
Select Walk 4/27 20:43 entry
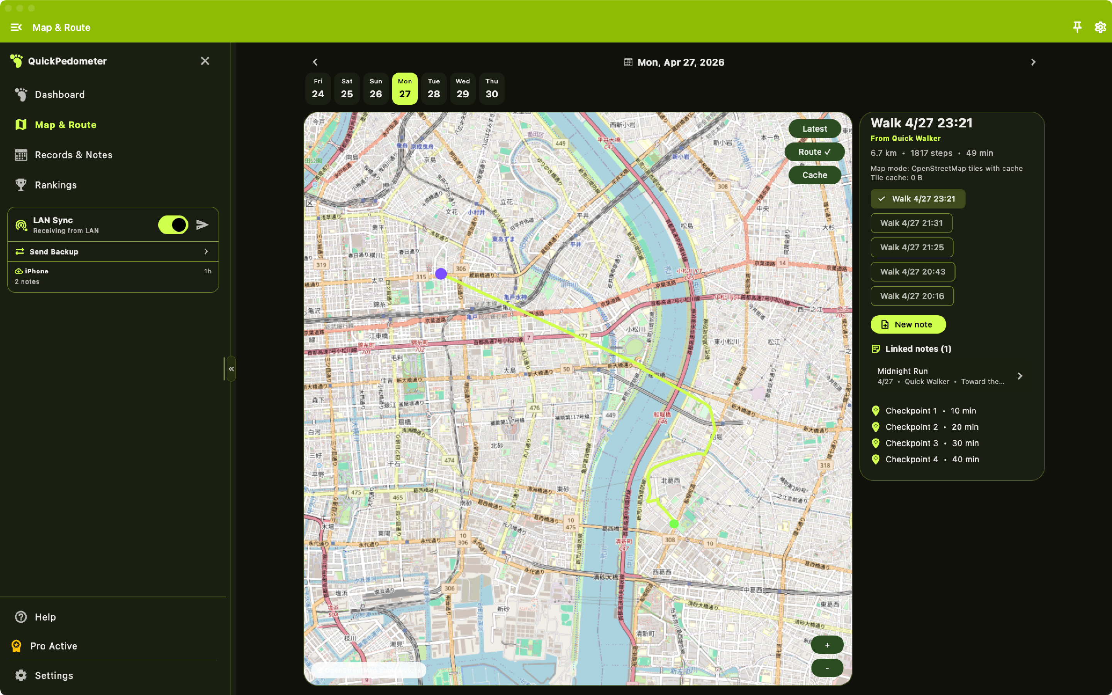[x=913, y=272]
